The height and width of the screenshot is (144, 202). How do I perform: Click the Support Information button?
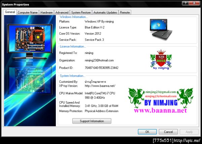coord(92,121)
